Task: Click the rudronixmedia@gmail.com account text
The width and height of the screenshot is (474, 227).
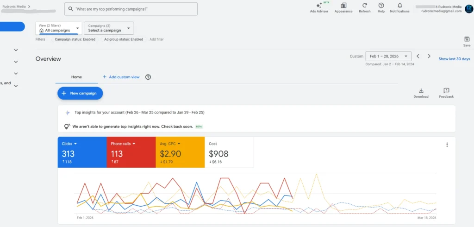Action: pyautogui.click(x=441, y=11)
